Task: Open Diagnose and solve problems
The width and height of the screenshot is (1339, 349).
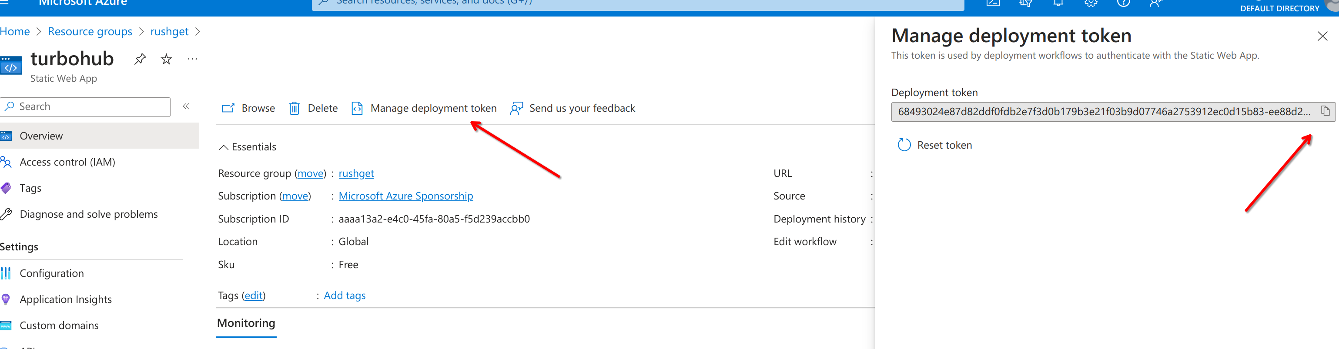Action: pyautogui.click(x=88, y=214)
